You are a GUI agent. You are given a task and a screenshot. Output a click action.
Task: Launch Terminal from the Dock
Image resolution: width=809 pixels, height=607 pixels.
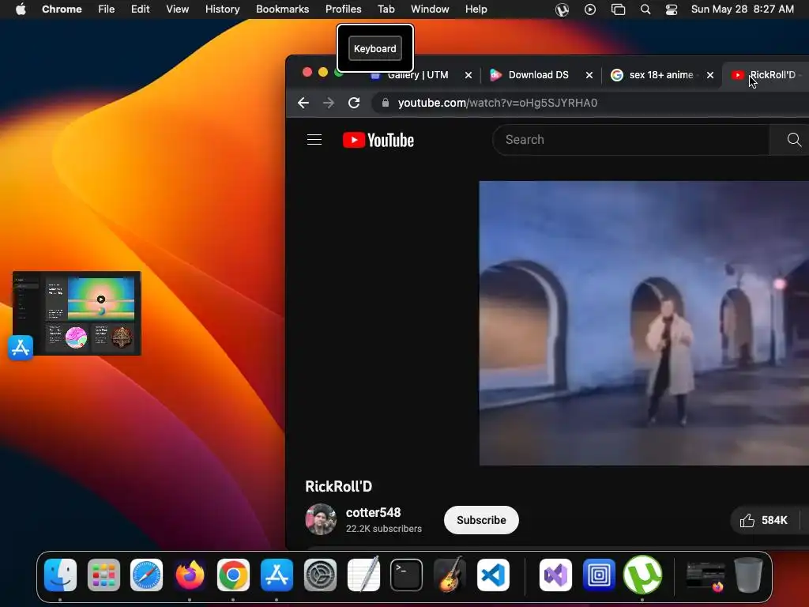coord(407,575)
